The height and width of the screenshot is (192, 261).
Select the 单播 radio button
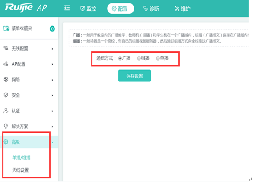point(158,58)
